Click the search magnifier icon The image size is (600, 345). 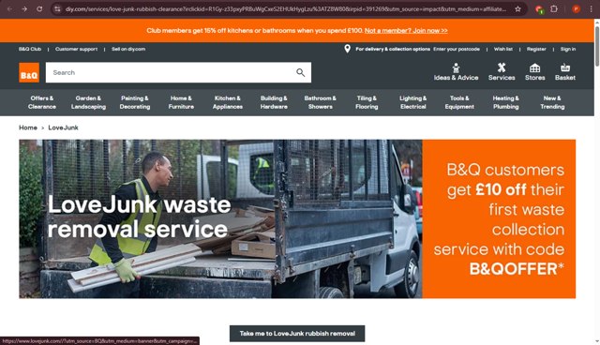[300, 72]
